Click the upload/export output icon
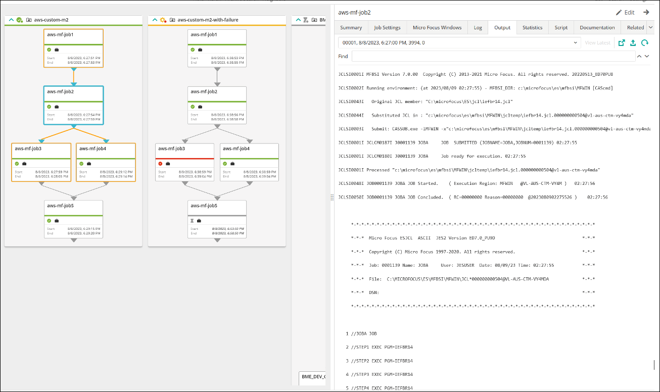The width and height of the screenshot is (660, 392). pos(632,42)
